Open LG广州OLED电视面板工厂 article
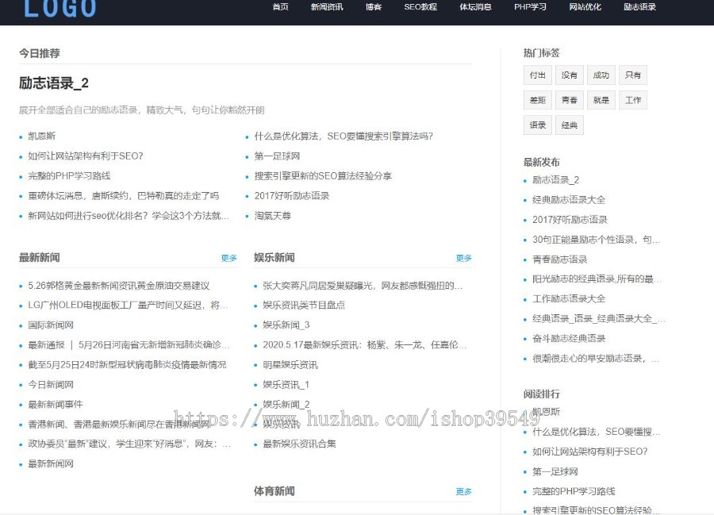714x515 pixels. point(128,305)
